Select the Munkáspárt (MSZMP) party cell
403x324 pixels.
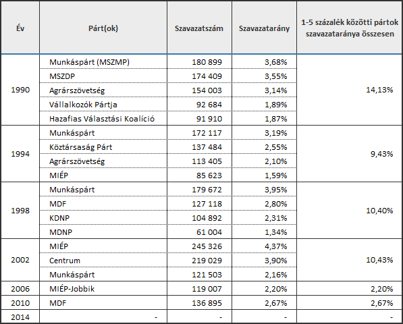tap(103, 62)
